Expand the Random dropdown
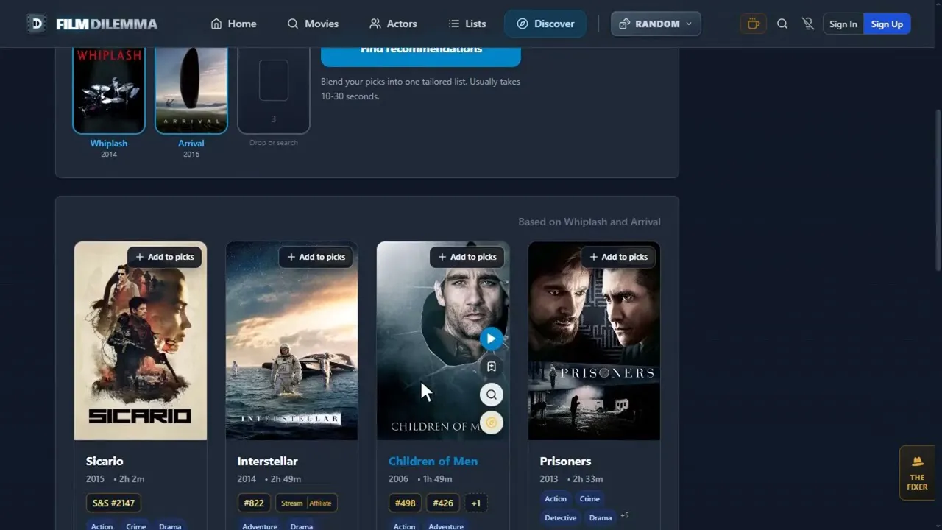 [656, 24]
